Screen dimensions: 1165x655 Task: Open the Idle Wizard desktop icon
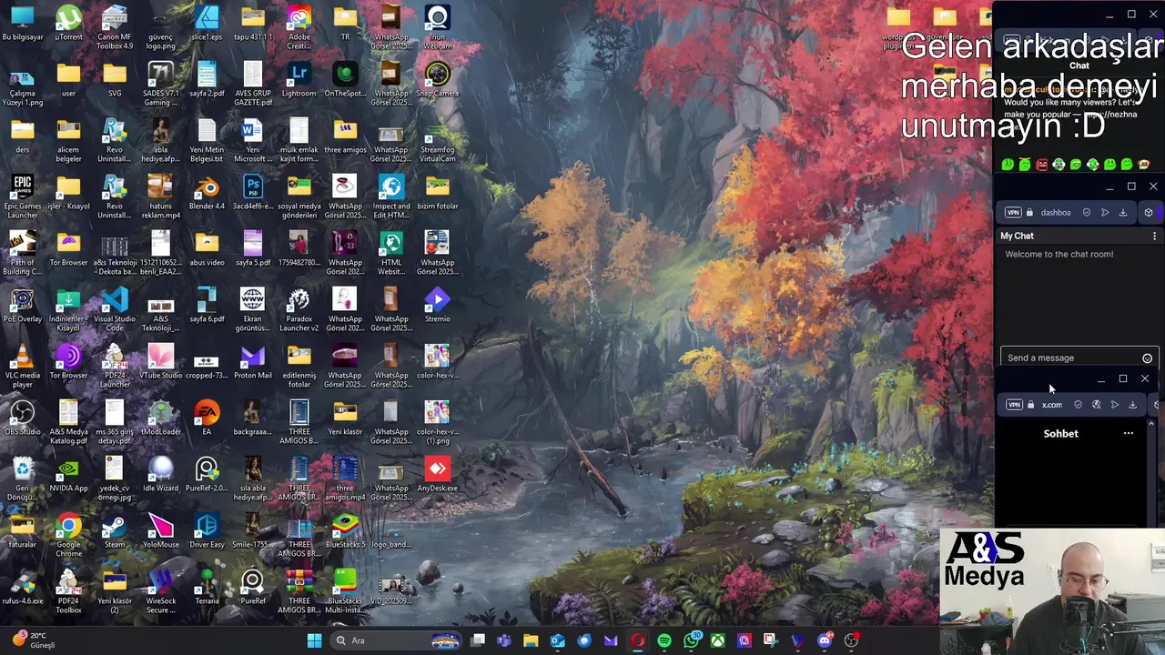point(160,474)
